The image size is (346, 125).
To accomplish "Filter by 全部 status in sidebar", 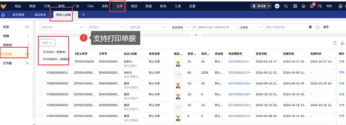I will 16,27.
